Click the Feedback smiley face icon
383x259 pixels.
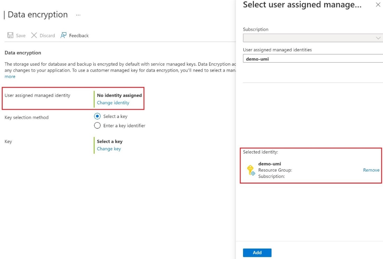pyautogui.click(x=63, y=35)
